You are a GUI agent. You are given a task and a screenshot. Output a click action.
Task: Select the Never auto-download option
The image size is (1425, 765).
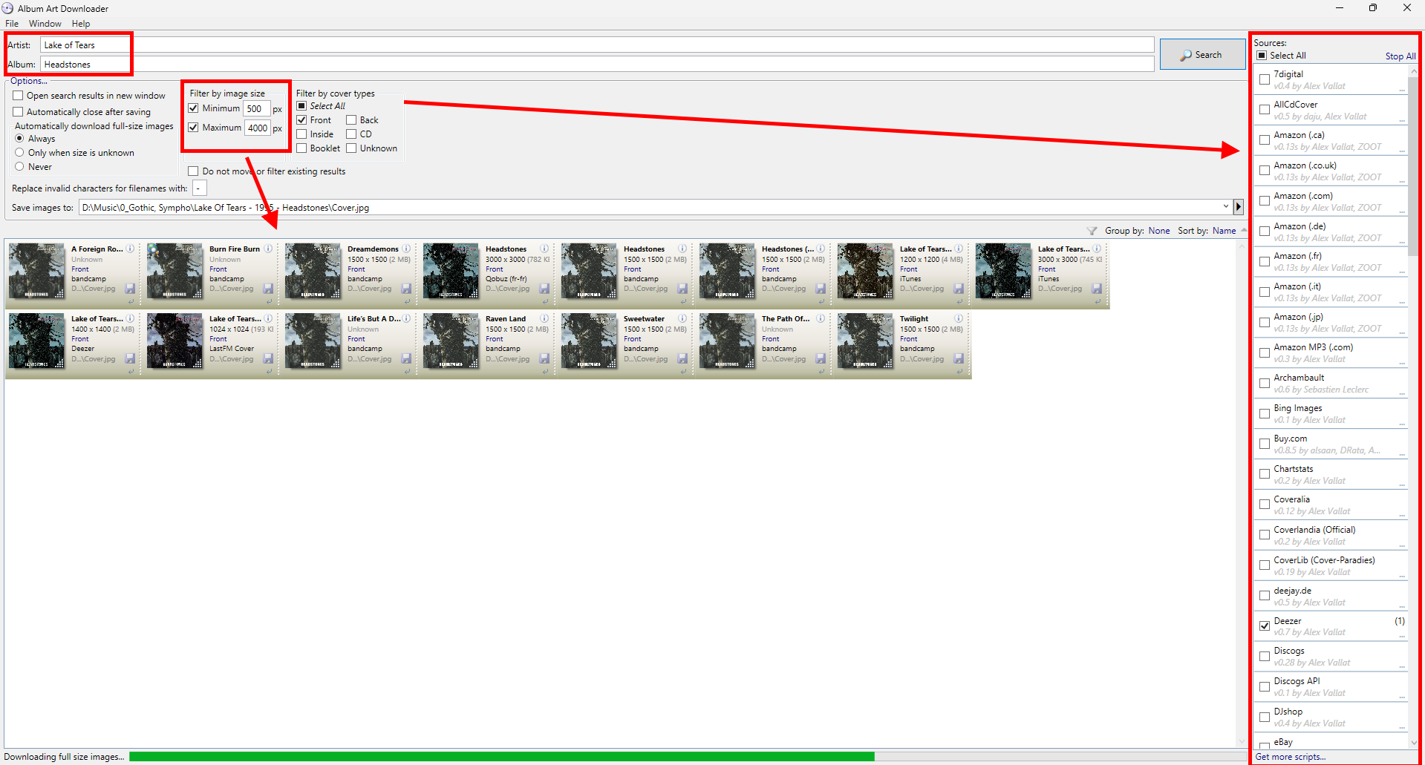coord(19,167)
